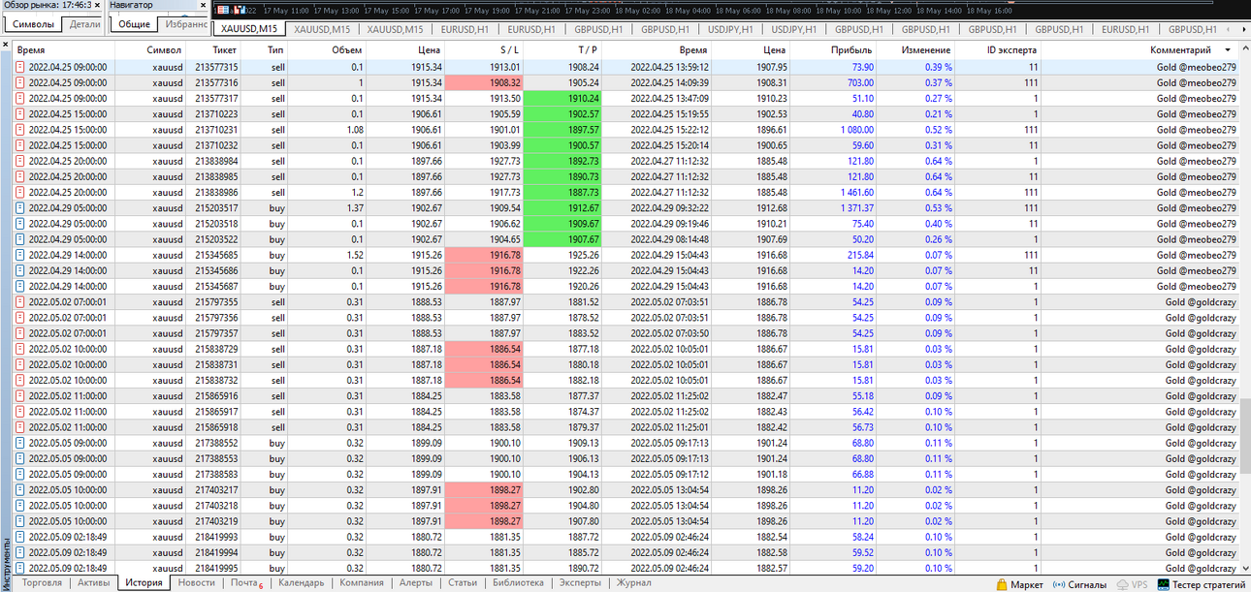Viewport: 1251px width, 592px height.
Task: Open the Эксперты tab
Action: pos(580,583)
